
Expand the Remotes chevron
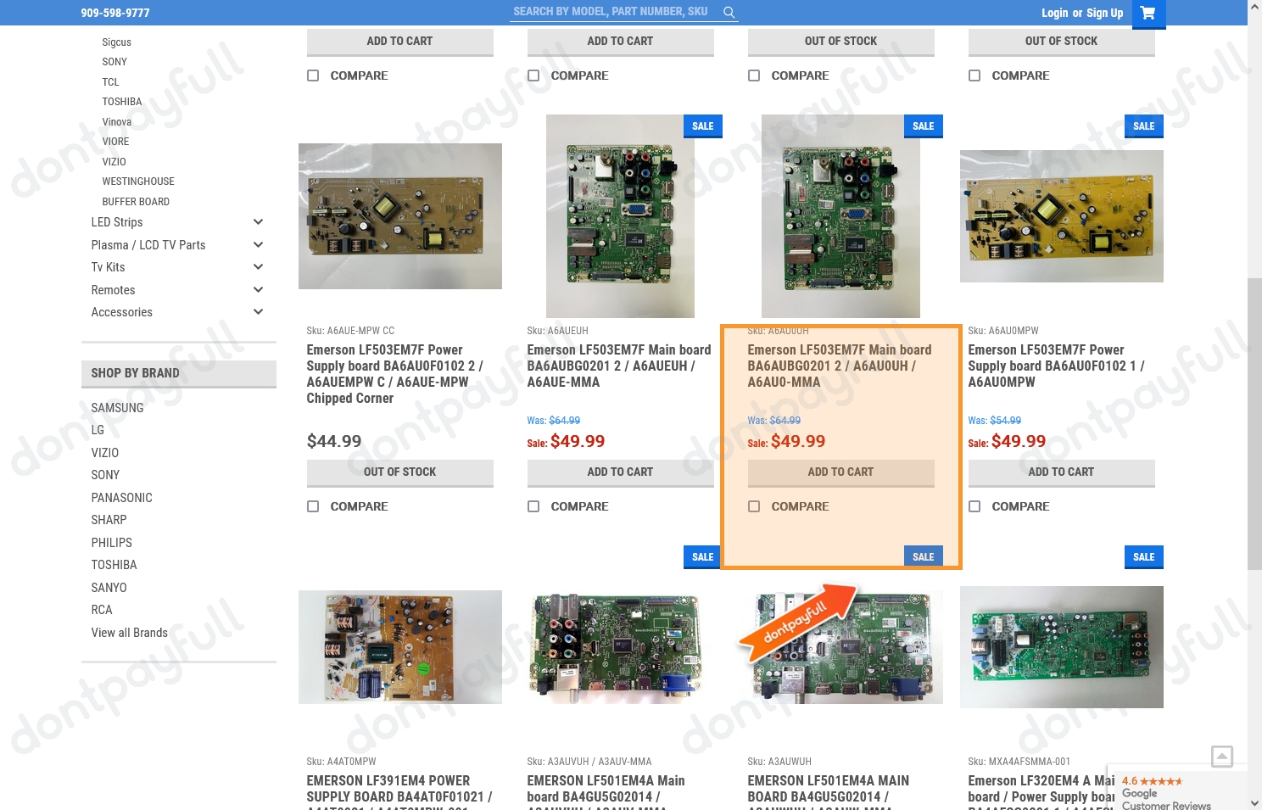[x=258, y=290]
